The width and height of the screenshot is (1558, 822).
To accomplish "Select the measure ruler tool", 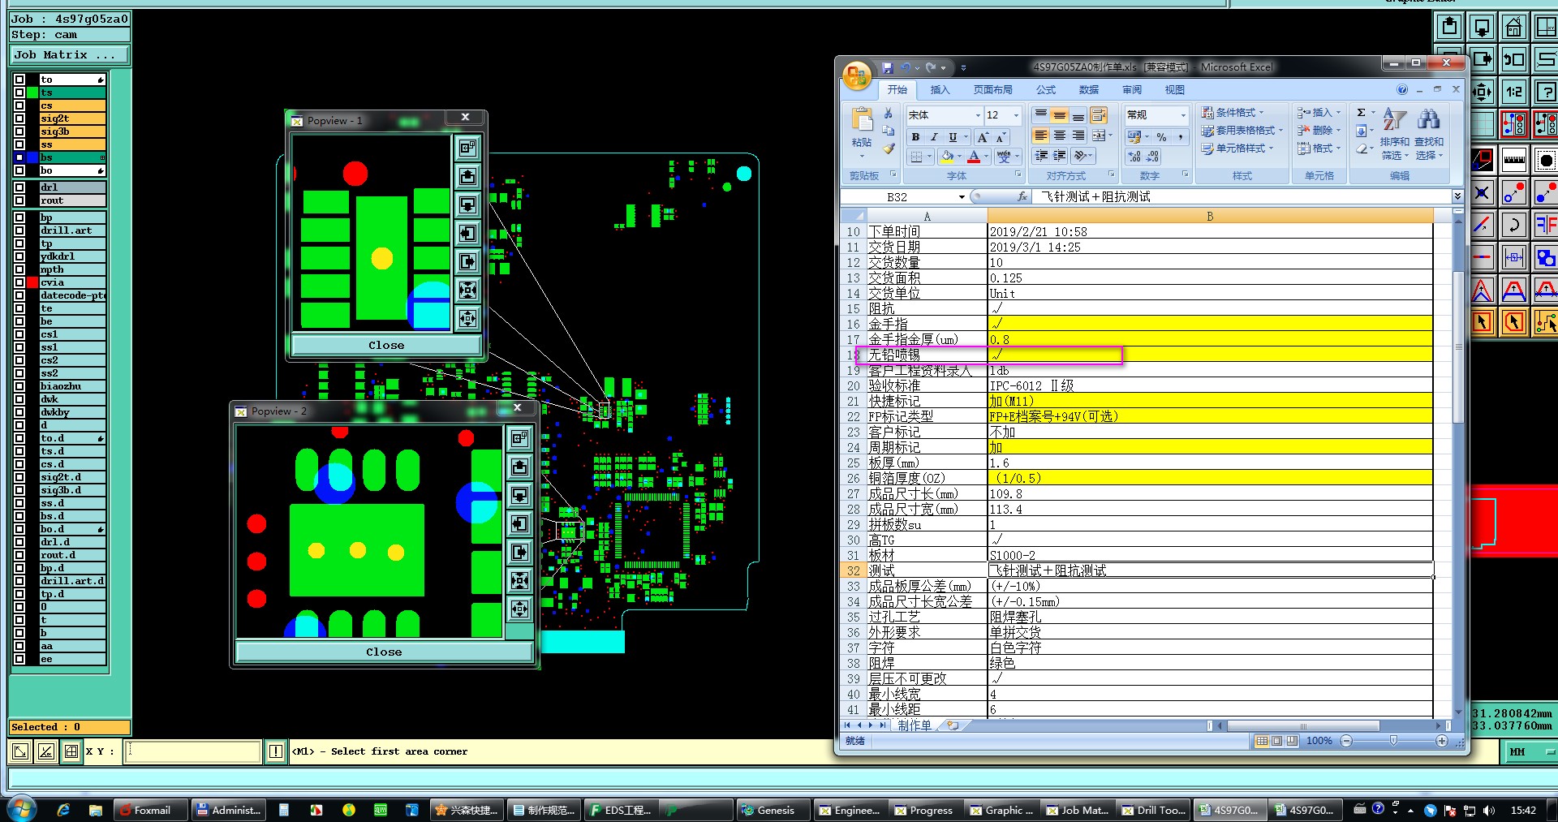I will (1514, 160).
